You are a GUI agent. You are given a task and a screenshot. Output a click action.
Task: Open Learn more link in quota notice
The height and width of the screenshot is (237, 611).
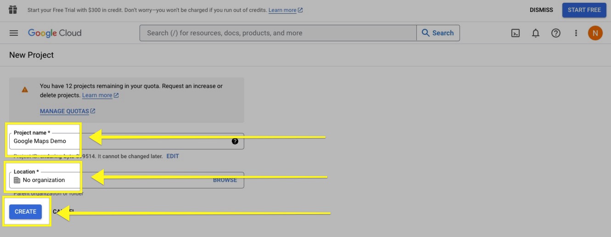click(100, 95)
